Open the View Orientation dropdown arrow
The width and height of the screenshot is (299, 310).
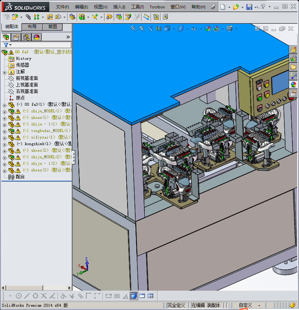pyautogui.click(x=174, y=29)
